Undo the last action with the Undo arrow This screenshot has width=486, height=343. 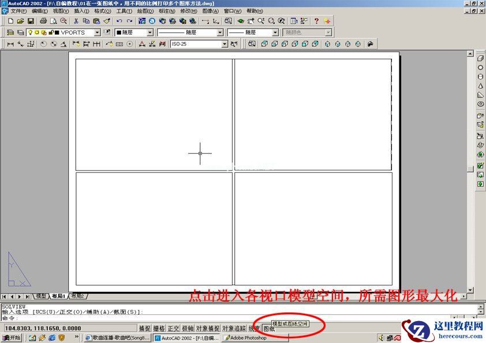point(119,21)
